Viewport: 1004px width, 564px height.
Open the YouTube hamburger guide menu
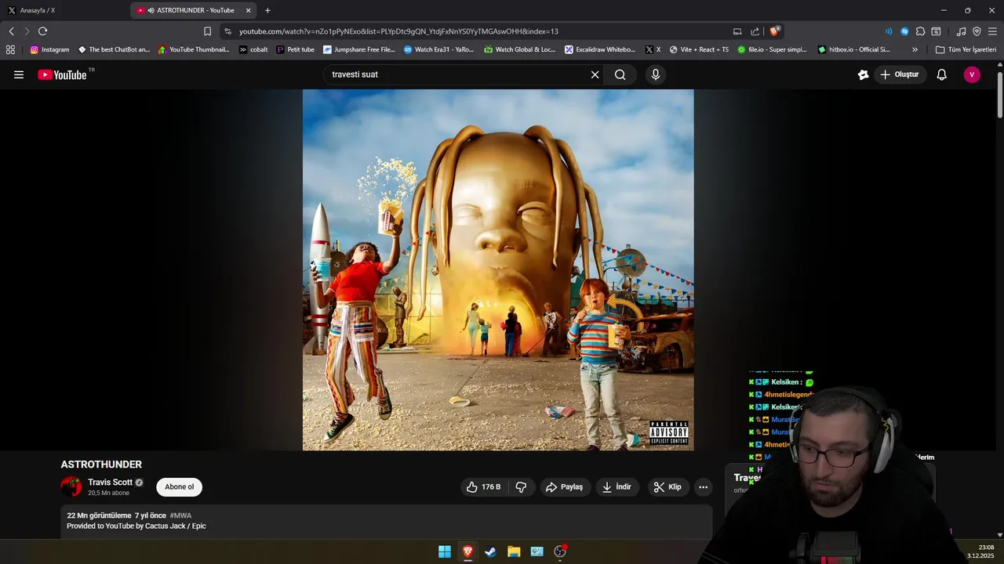pos(19,74)
